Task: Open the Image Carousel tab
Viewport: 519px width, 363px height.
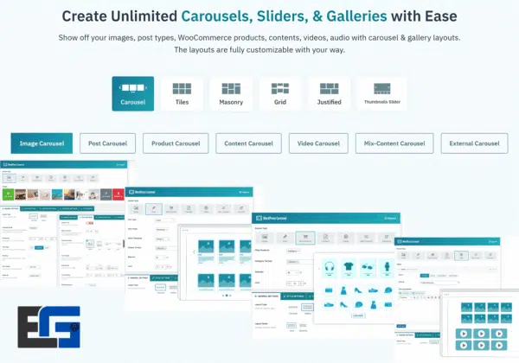Action: tap(42, 143)
